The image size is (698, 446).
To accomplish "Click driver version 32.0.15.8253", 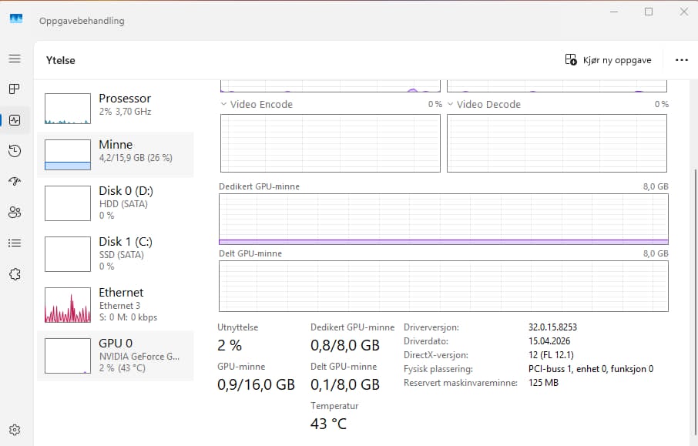I will point(552,327).
